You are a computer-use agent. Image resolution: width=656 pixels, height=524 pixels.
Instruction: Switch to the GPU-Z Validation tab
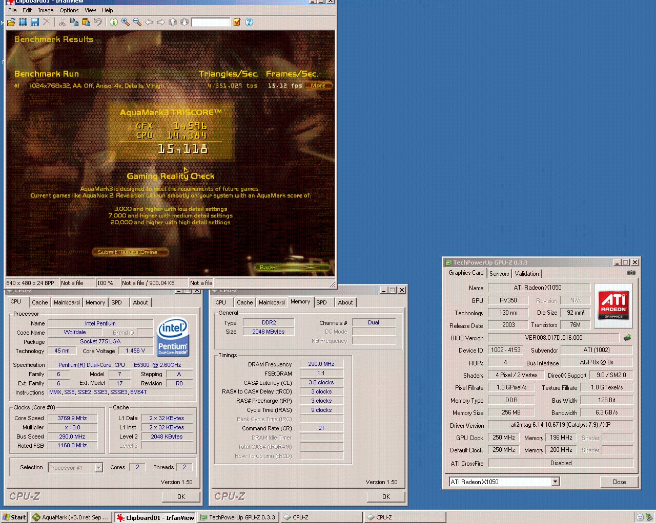527,274
